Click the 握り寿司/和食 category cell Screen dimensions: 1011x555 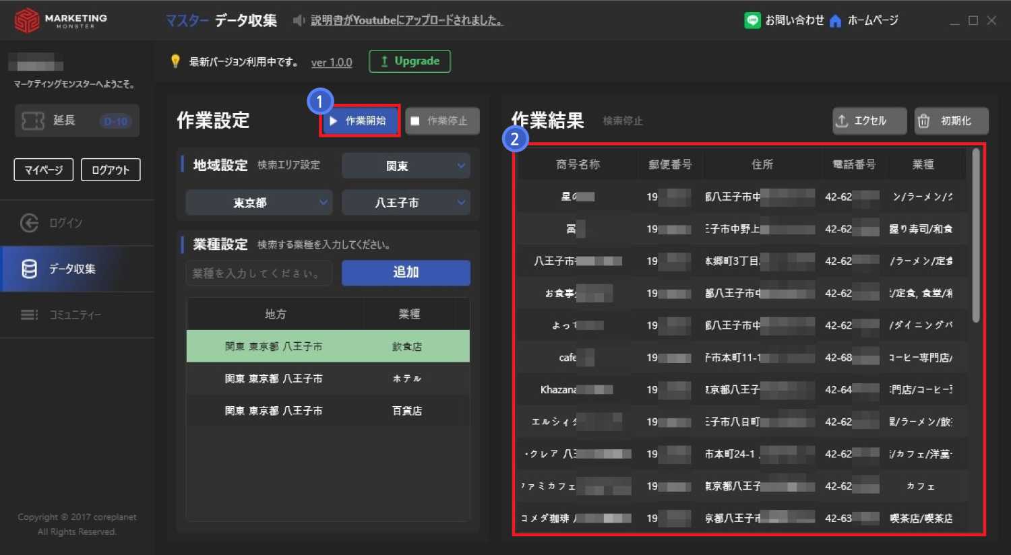coord(921,229)
